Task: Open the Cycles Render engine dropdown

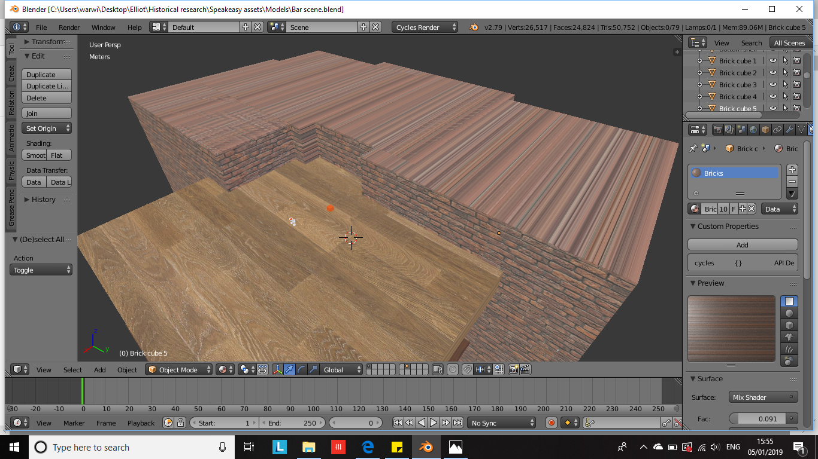Action: [x=425, y=27]
